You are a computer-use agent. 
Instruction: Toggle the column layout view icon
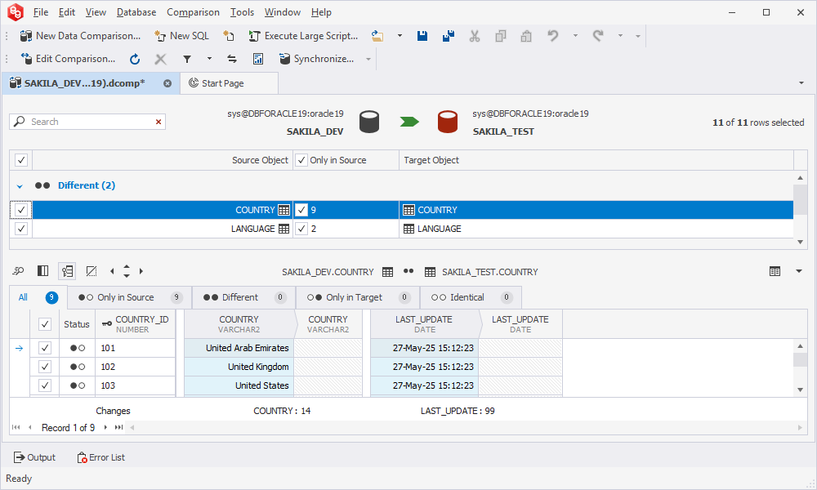42,271
